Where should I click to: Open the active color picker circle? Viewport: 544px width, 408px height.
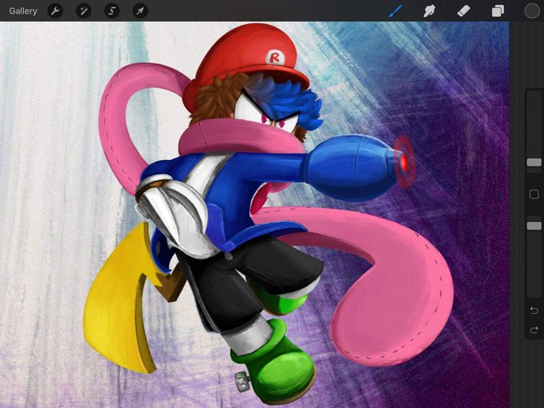532,10
